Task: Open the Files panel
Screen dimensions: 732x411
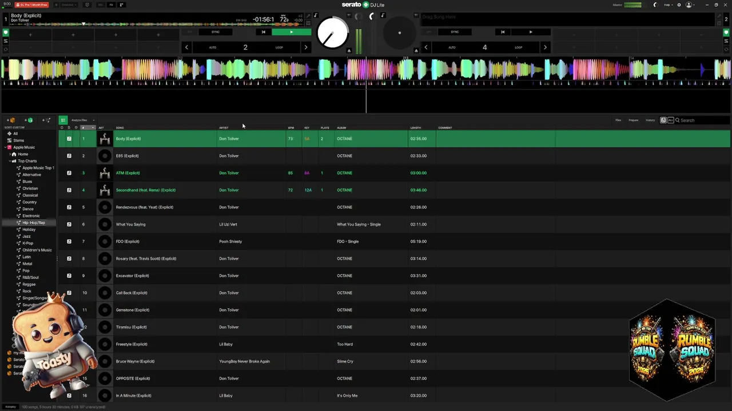Action: click(618, 120)
